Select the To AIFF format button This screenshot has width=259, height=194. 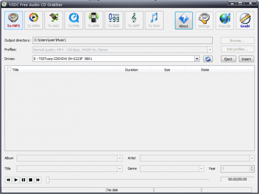click(x=134, y=20)
